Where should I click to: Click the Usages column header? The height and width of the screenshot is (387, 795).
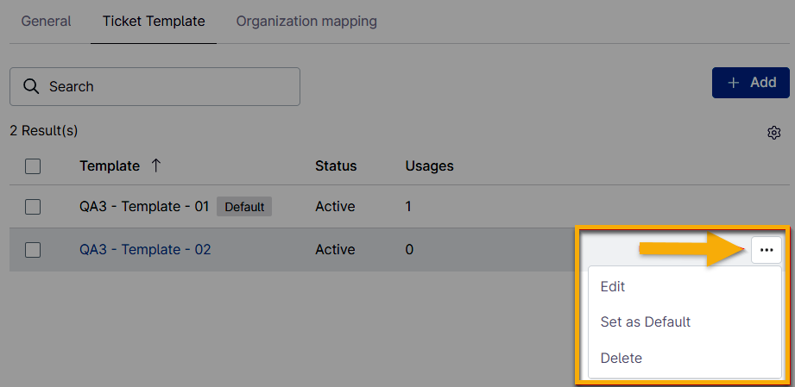[429, 165]
